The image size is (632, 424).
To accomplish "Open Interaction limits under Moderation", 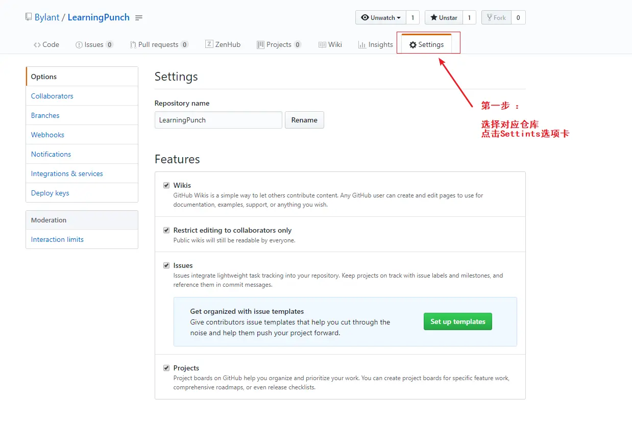I will (82, 239).
